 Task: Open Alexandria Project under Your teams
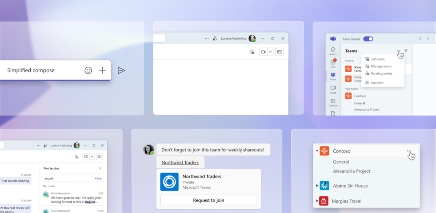367,109
